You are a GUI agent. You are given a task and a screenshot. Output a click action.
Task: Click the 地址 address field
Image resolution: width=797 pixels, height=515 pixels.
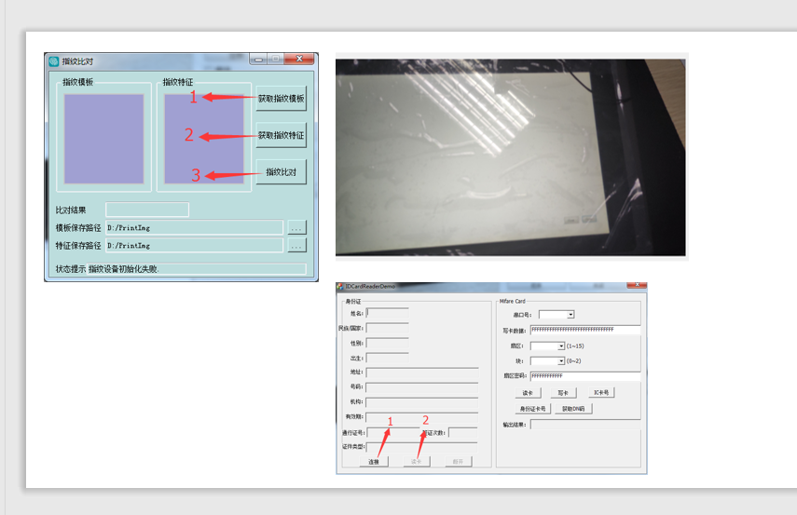coord(422,373)
